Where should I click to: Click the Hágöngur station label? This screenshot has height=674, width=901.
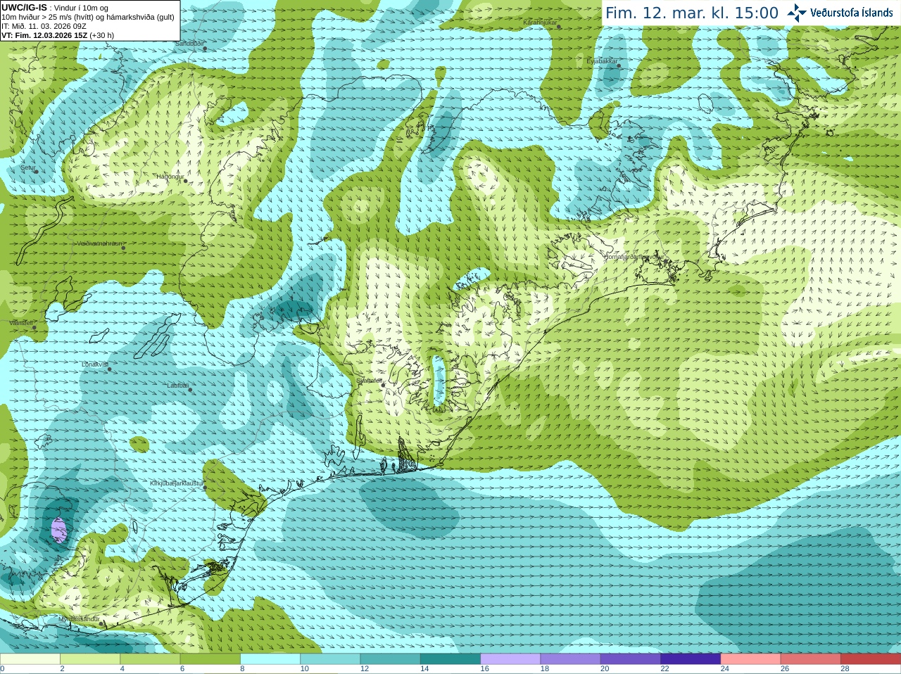click(170, 177)
